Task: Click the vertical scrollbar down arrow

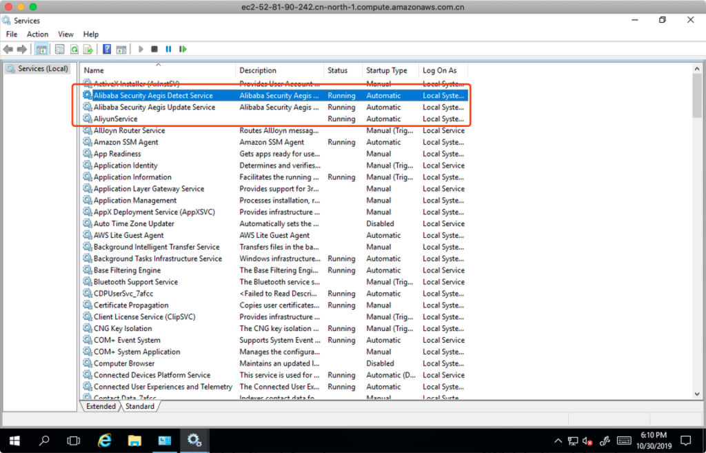Action: click(x=696, y=394)
